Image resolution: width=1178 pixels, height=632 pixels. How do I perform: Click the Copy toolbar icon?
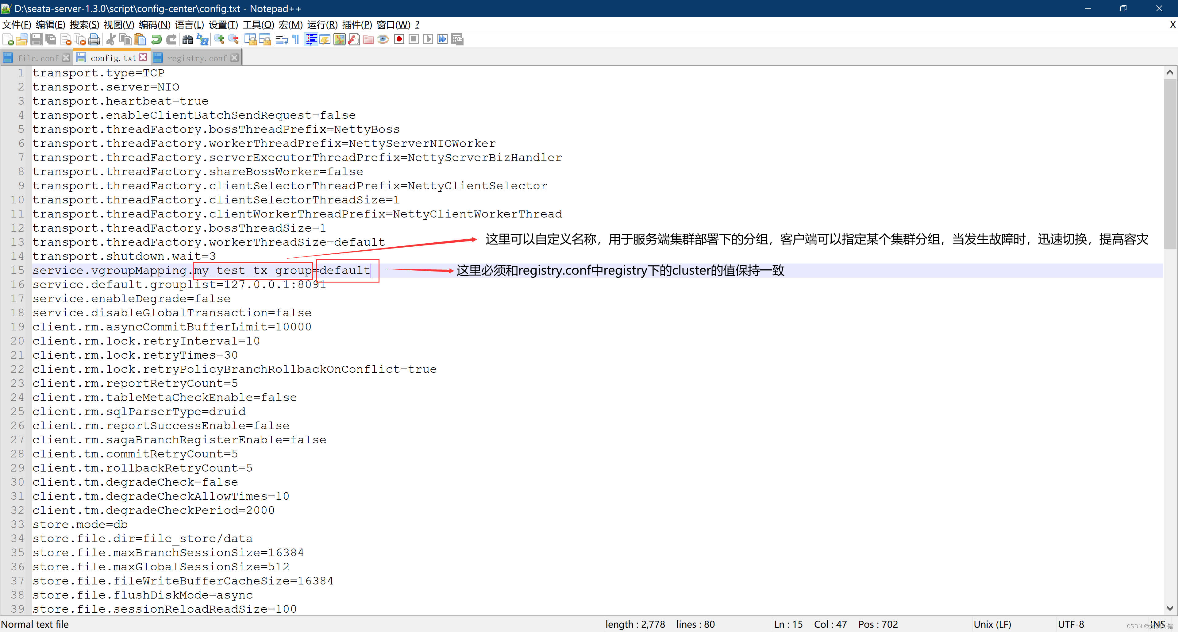point(125,40)
